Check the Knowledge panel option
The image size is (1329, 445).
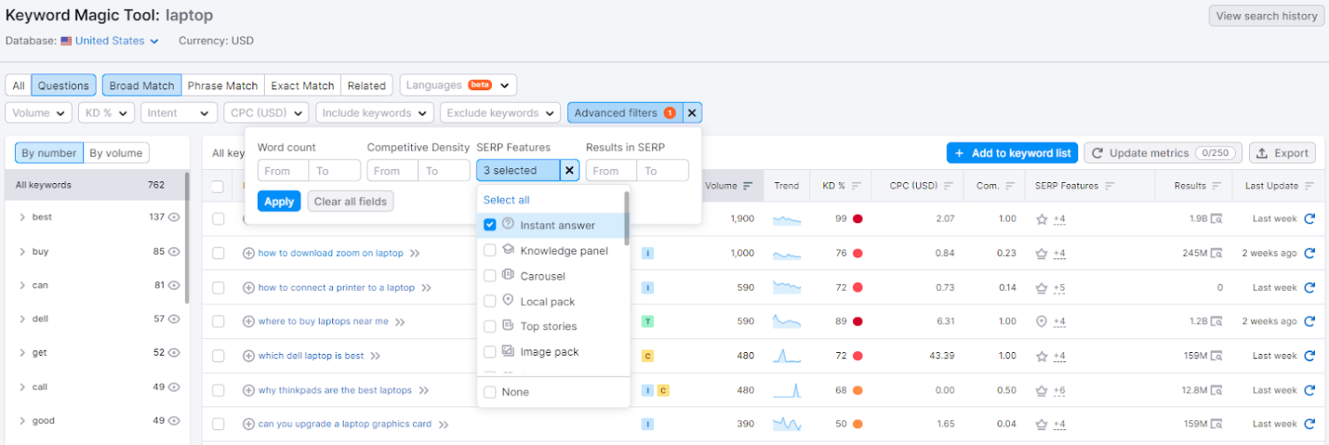pyautogui.click(x=490, y=250)
